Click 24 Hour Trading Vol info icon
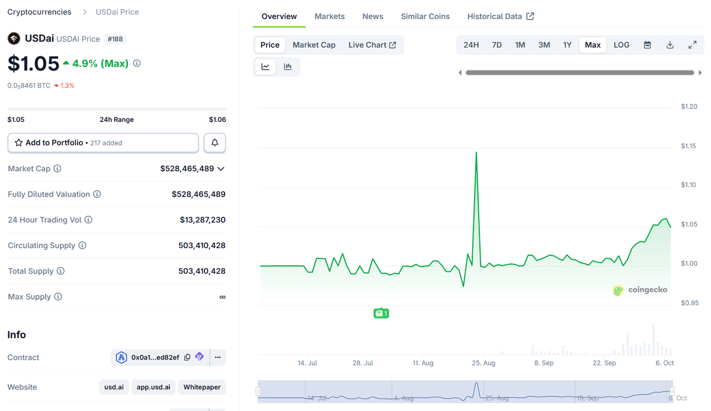 pos(88,220)
